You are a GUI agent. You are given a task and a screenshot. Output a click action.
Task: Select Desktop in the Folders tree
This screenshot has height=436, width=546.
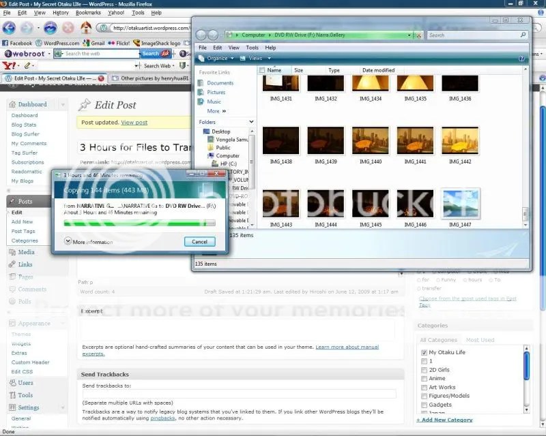(220, 131)
